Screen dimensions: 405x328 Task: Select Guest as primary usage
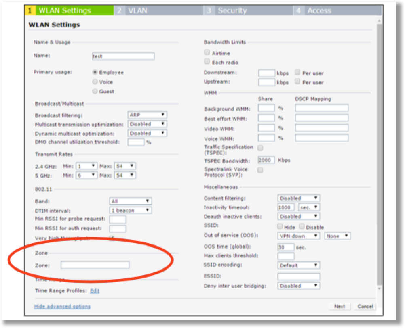pos(95,90)
